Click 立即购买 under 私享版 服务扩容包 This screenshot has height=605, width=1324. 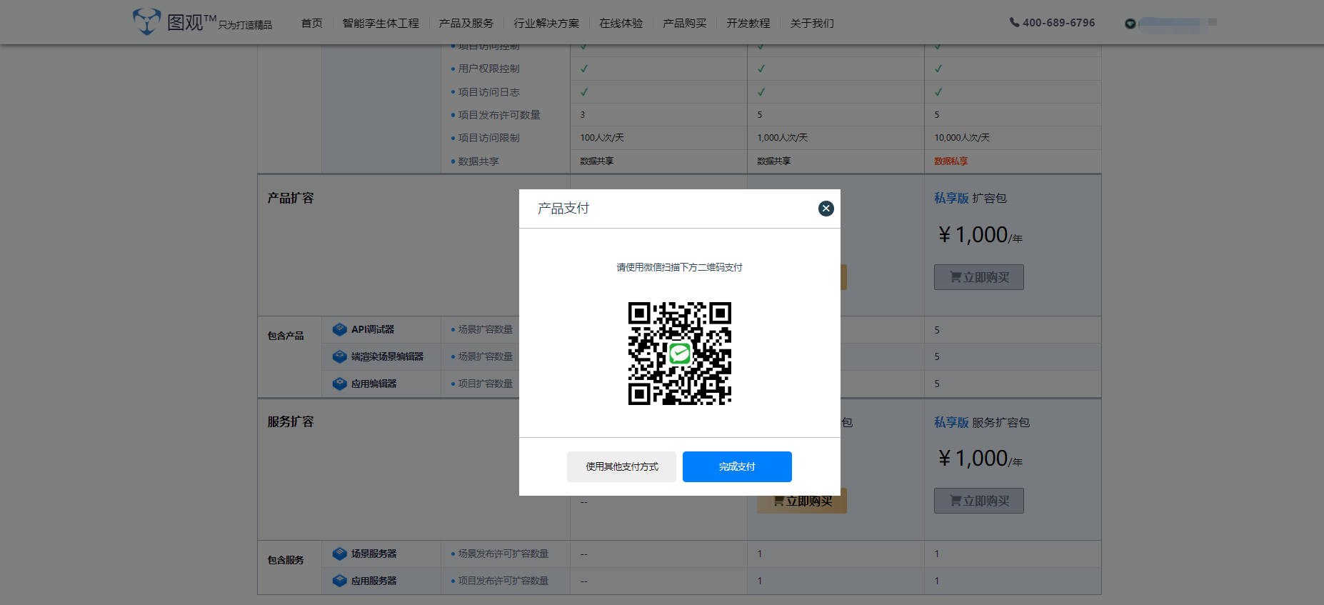click(979, 501)
